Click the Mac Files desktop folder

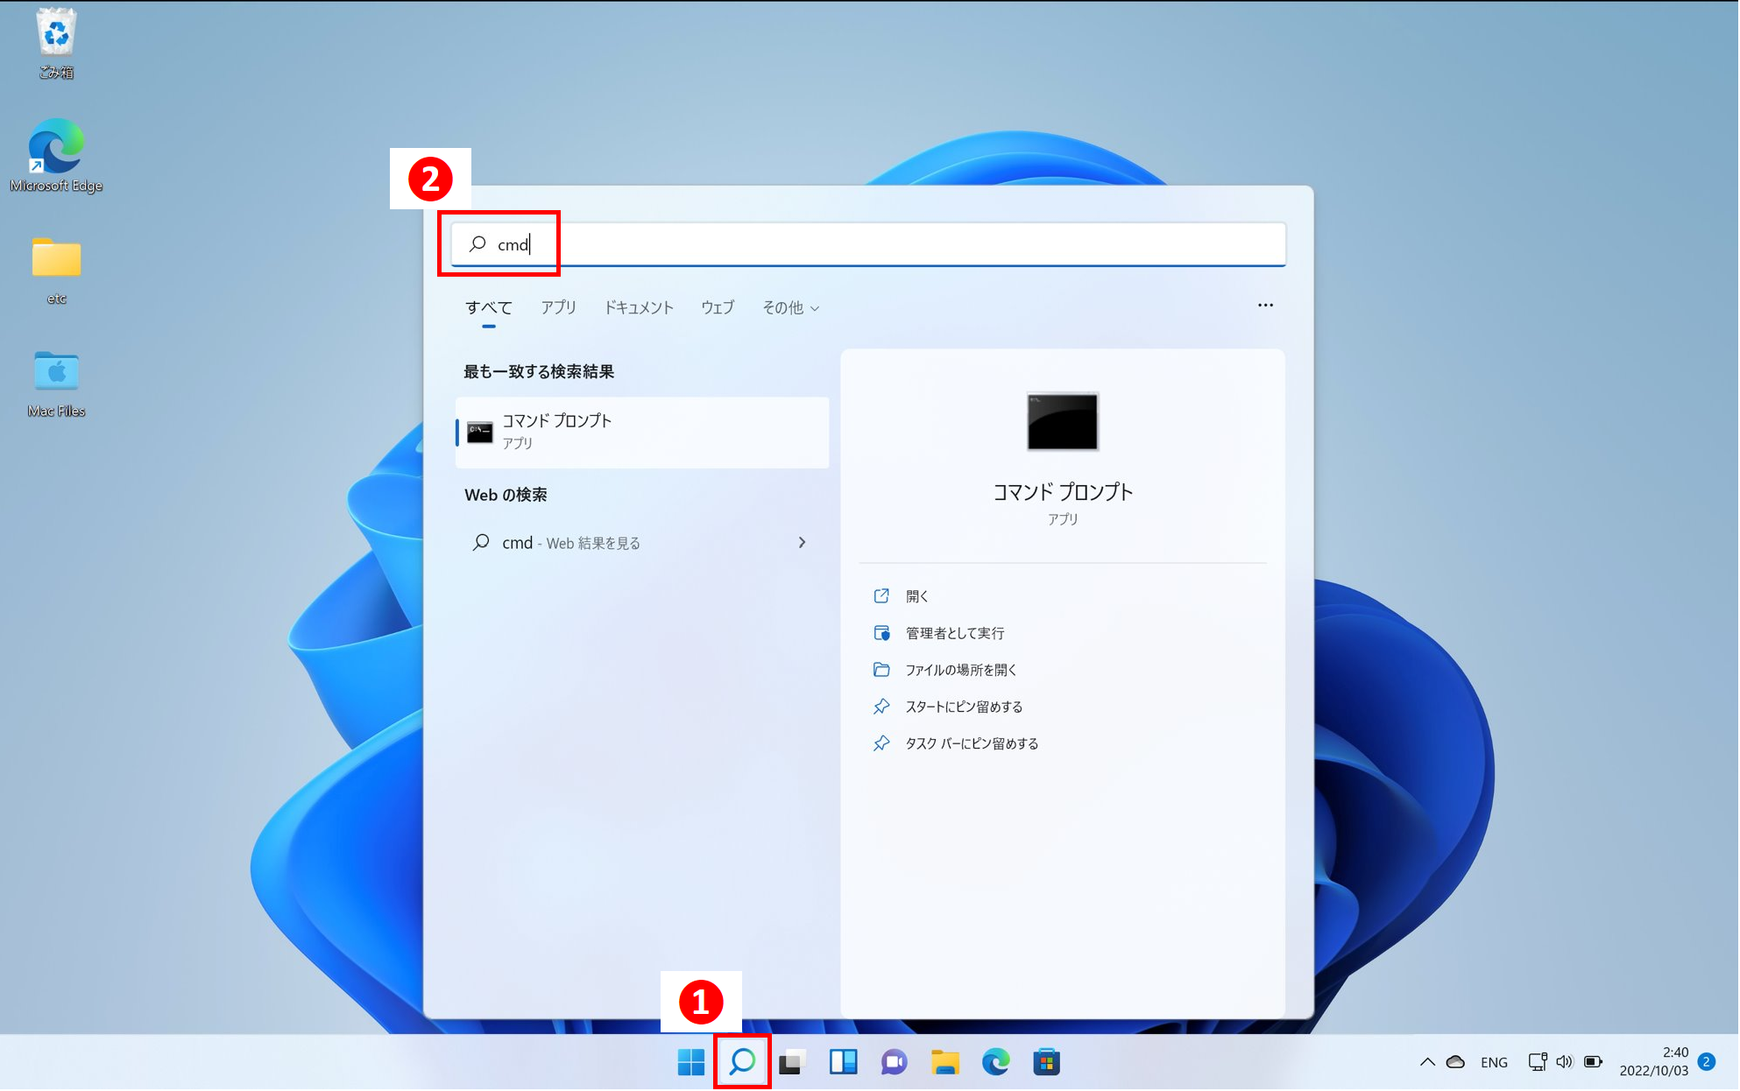click(x=56, y=383)
